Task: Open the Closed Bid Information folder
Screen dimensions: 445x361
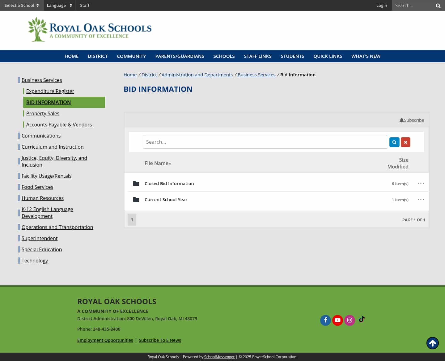Action: (x=169, y=183)
